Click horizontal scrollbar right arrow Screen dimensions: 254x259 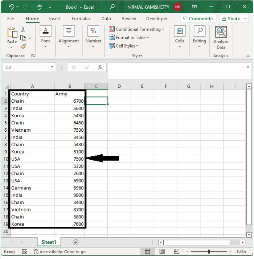click(x=242, y=242)
